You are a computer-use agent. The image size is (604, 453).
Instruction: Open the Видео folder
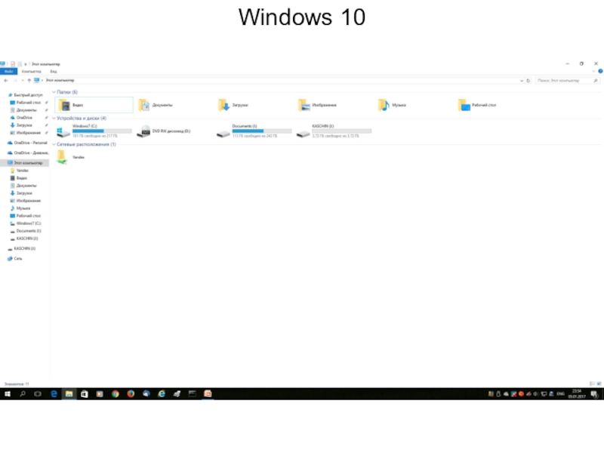[x=94, y=105]
